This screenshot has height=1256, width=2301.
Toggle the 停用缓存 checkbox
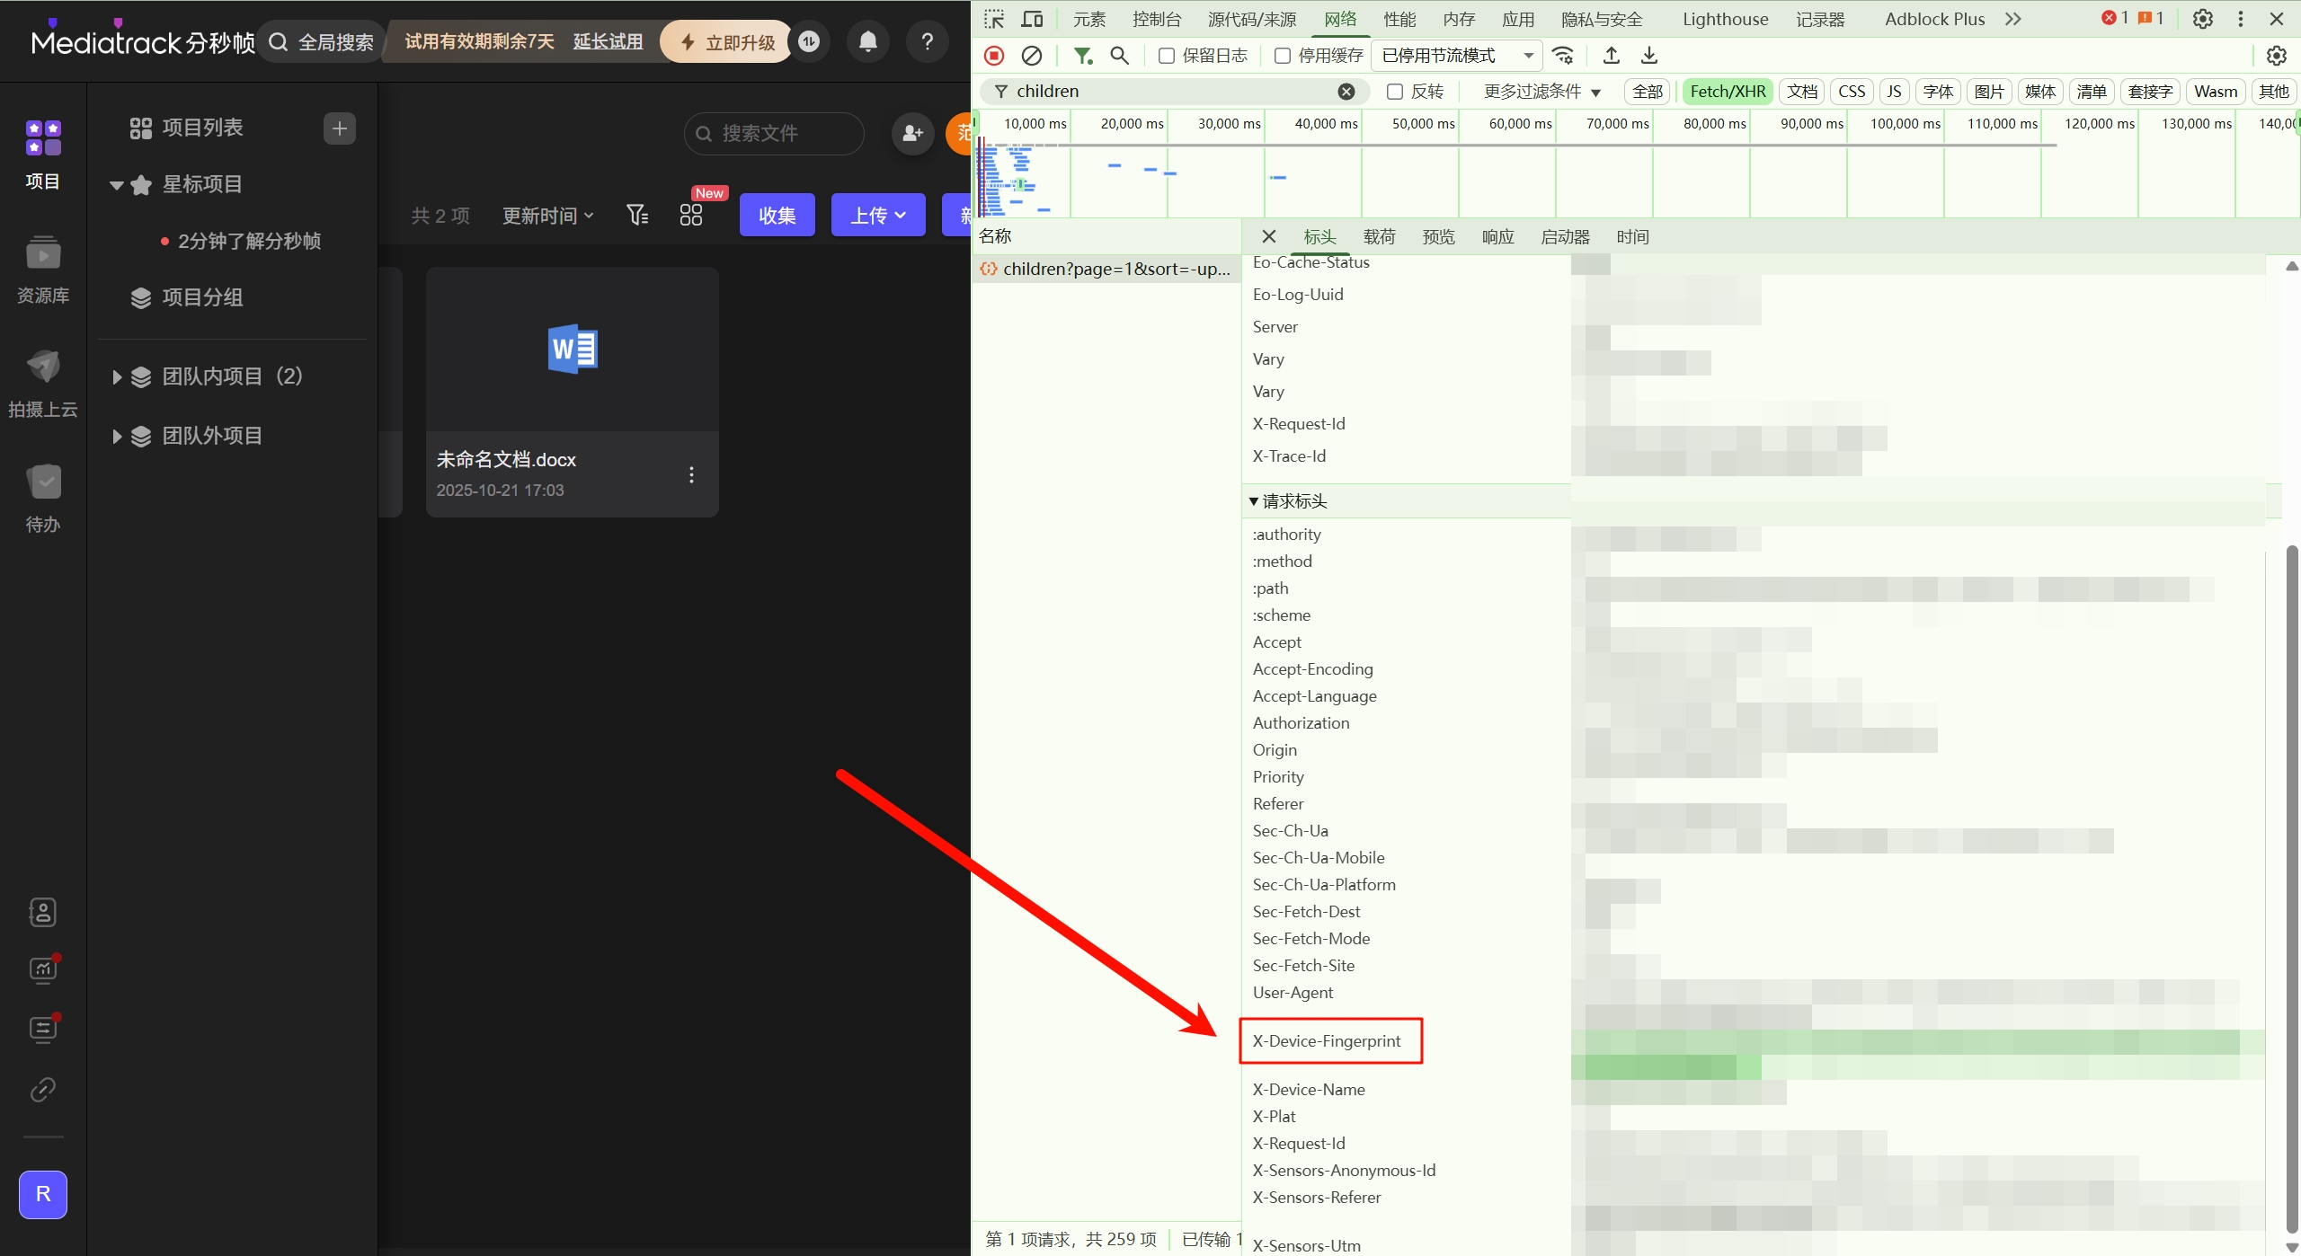(1283, 56)
